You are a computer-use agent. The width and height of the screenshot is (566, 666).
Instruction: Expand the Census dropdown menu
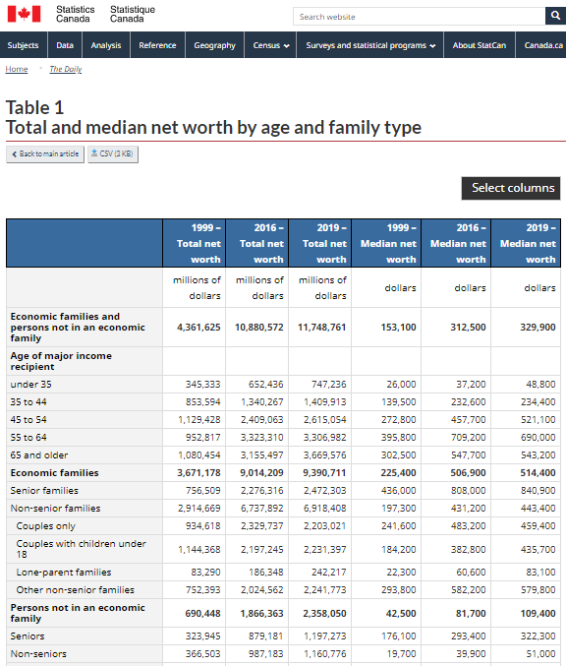pyautogui.click(x=270, y=45)
